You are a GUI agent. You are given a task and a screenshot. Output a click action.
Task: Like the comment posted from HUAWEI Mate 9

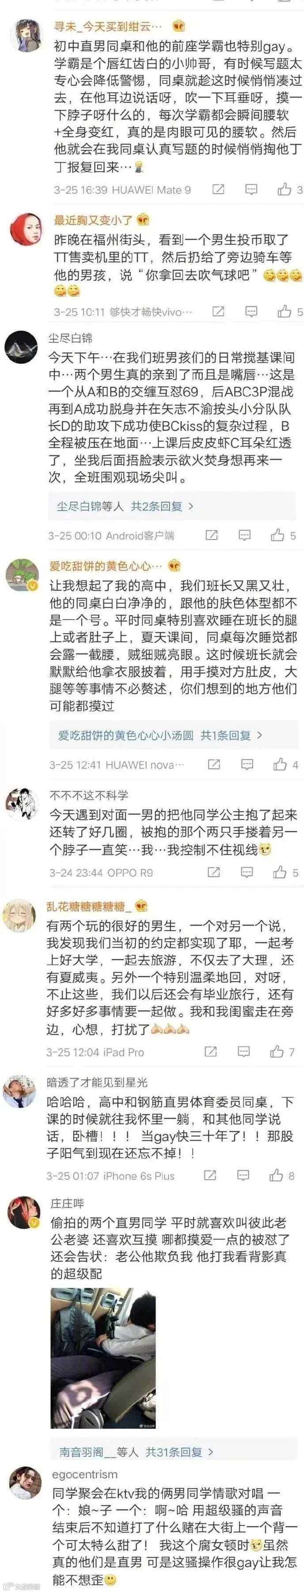click(284, 189)
